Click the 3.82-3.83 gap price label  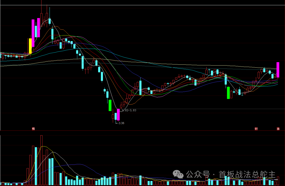(129, 110)
